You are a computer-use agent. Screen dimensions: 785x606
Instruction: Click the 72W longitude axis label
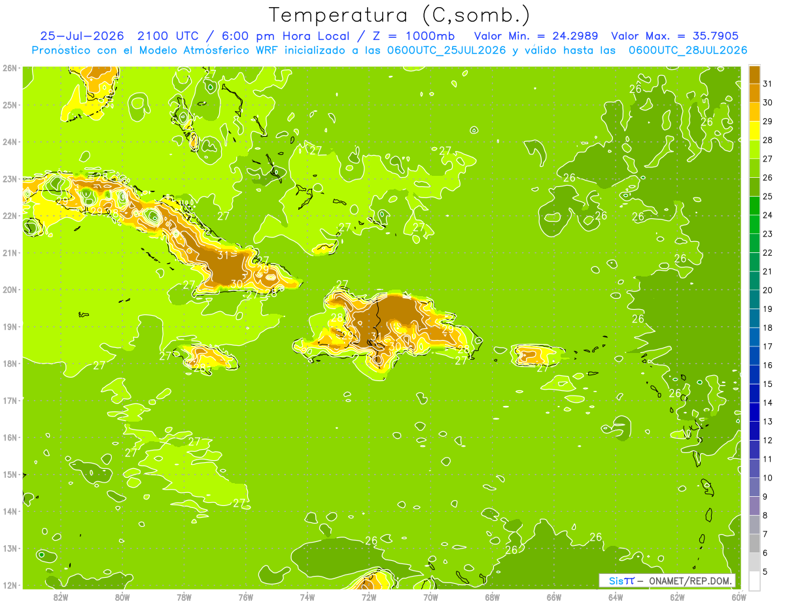(x=369, y=597)
